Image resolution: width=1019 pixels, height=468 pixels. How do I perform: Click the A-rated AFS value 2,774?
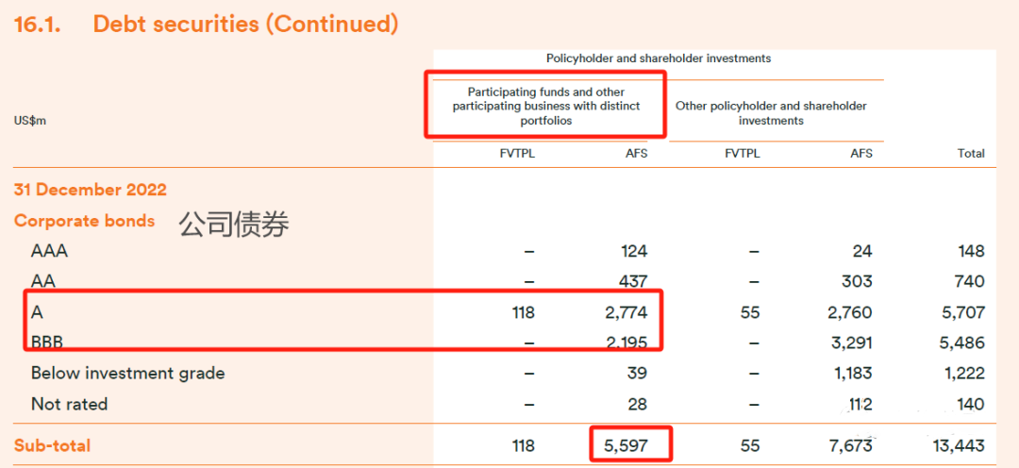coord(624,312)
